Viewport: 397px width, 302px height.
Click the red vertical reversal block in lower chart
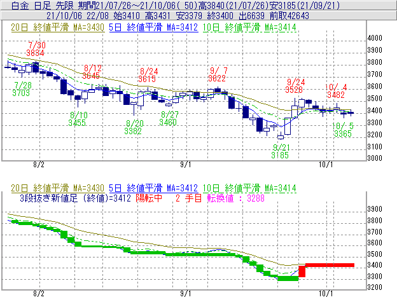pos(302,271)
